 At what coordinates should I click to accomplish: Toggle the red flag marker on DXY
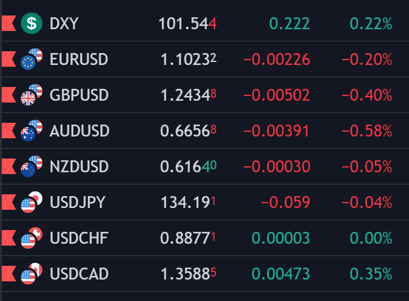click(x=8, y=24)
